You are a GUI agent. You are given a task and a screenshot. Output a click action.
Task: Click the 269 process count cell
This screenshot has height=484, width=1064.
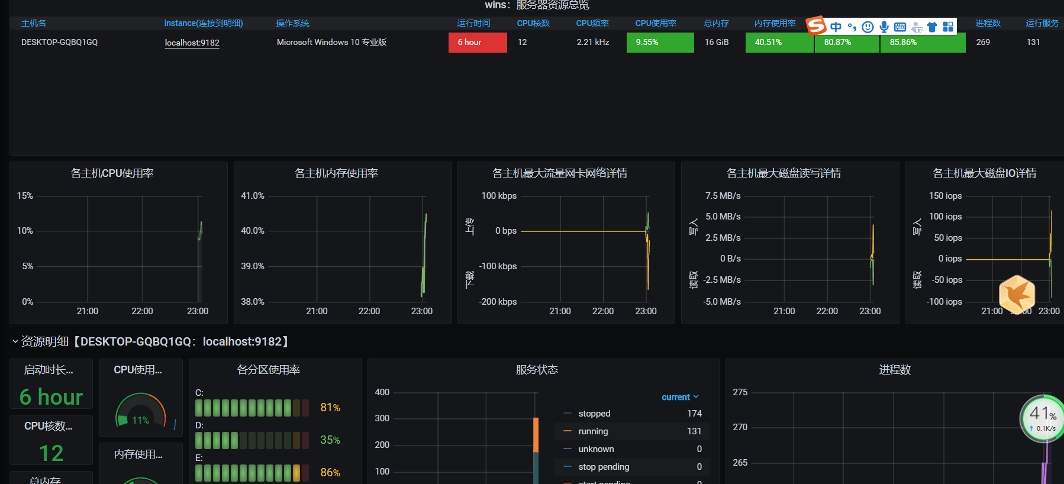coord(983,43)
